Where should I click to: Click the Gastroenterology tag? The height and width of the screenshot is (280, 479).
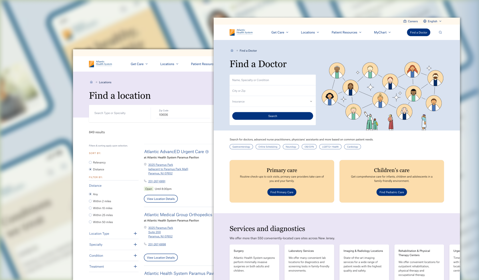pos(241,147)
